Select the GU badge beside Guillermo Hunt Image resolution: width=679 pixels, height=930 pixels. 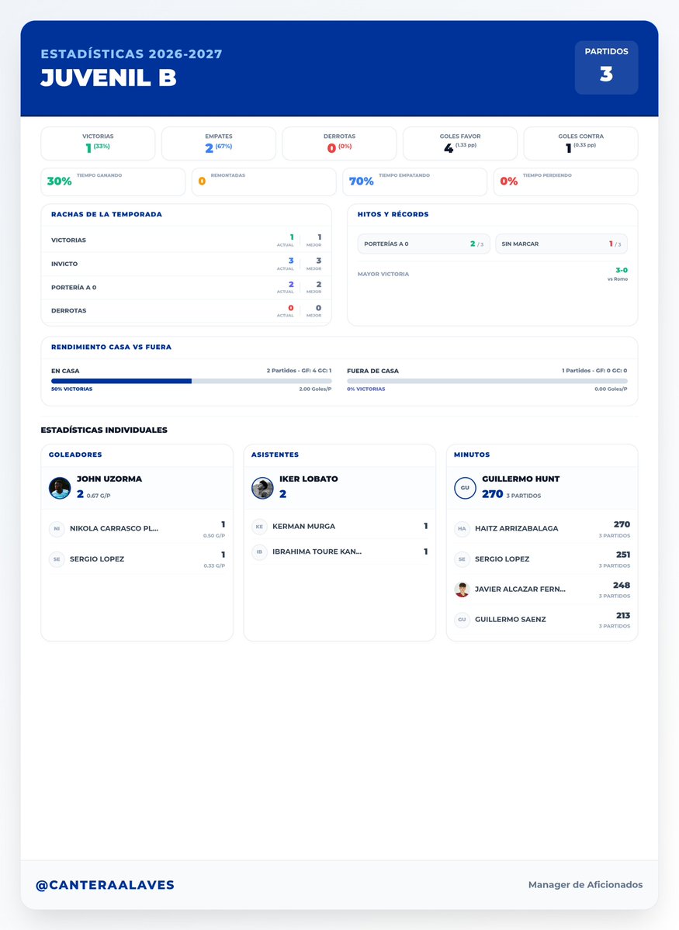[465, 488]
